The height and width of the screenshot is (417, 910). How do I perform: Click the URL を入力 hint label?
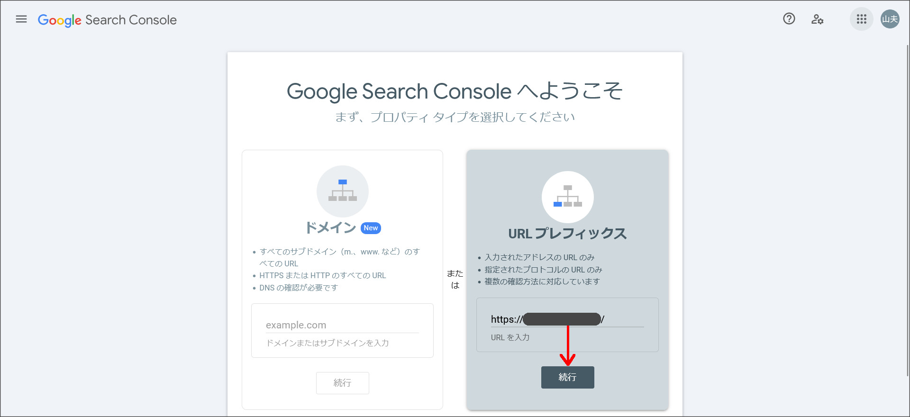(510, 337)
